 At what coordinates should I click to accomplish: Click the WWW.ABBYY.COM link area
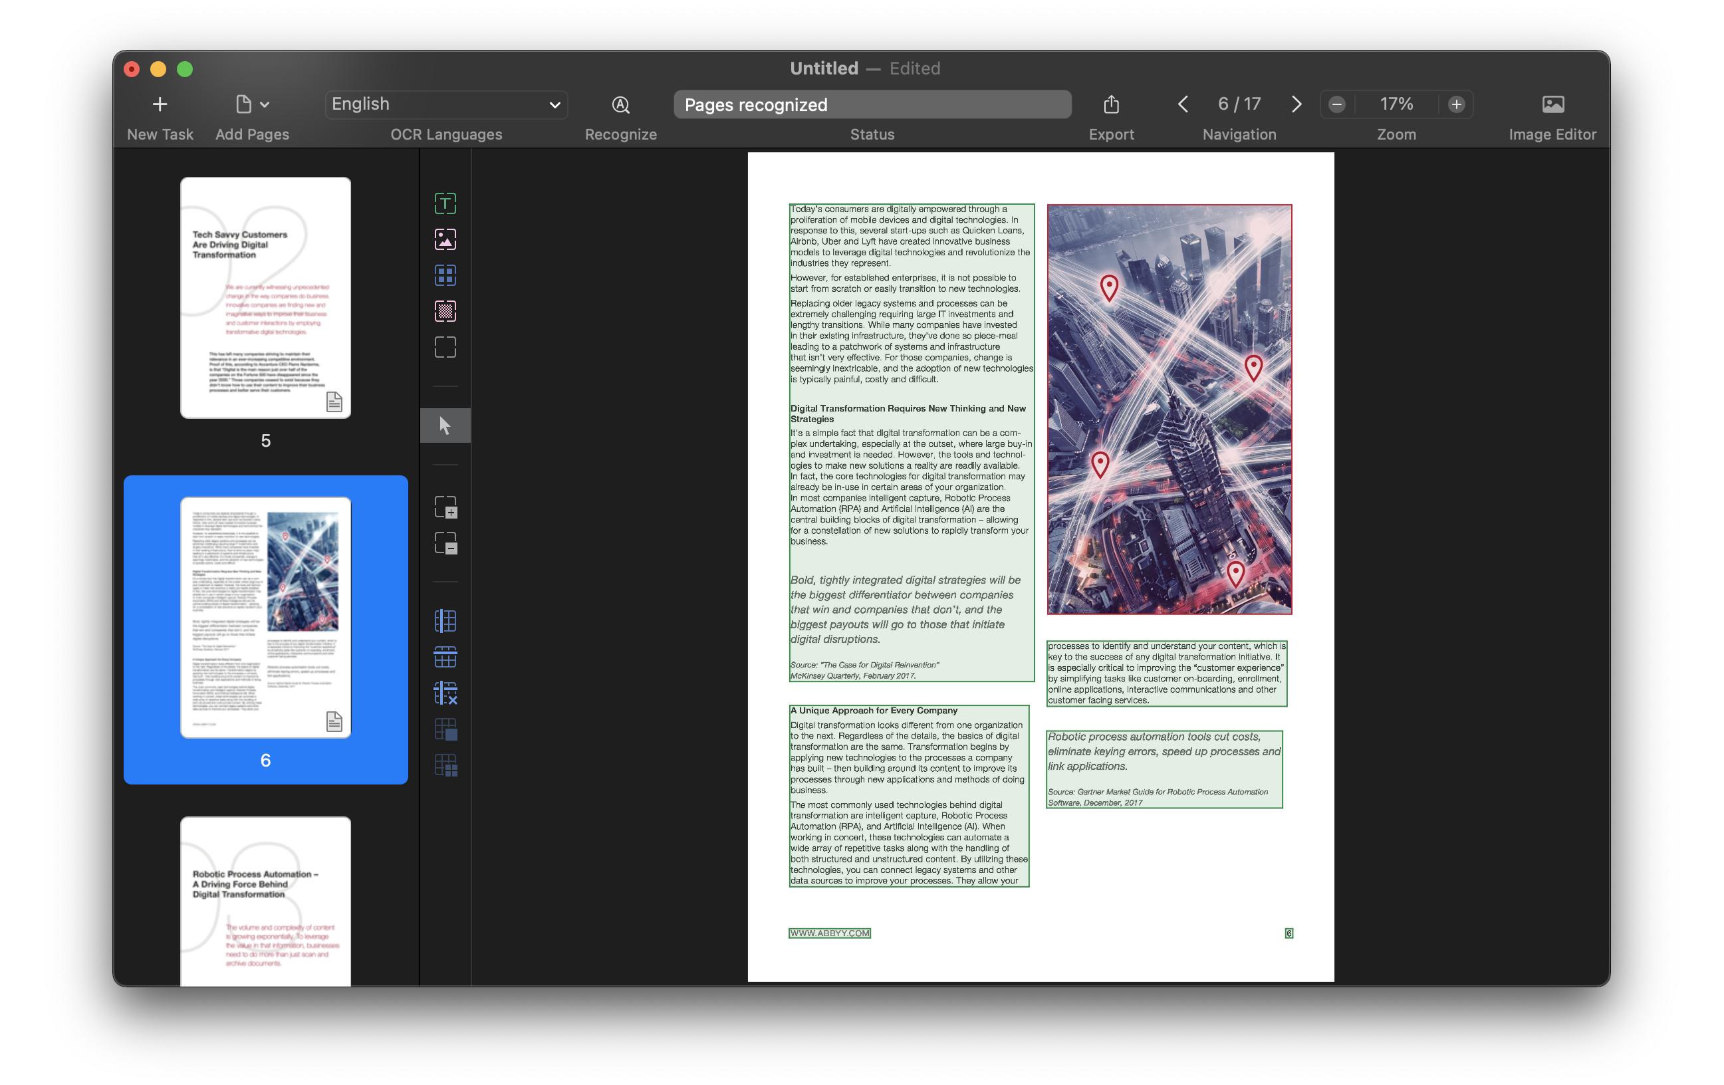(x=829, y=933)
